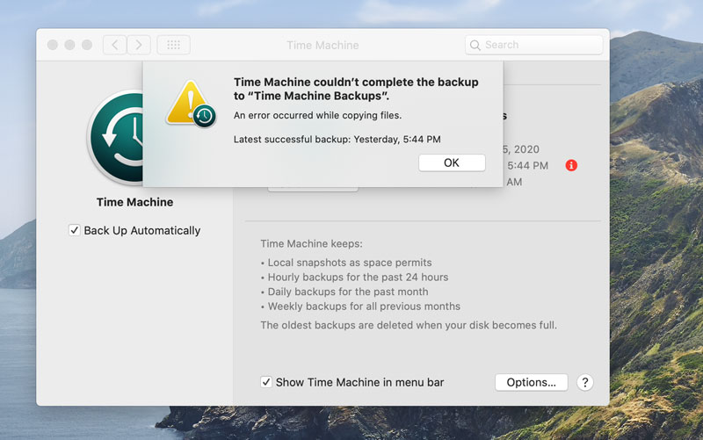Screen dimensions: 703x440
Task: Toggle Back Up Automatically checkbox
Action: point(75,230)
